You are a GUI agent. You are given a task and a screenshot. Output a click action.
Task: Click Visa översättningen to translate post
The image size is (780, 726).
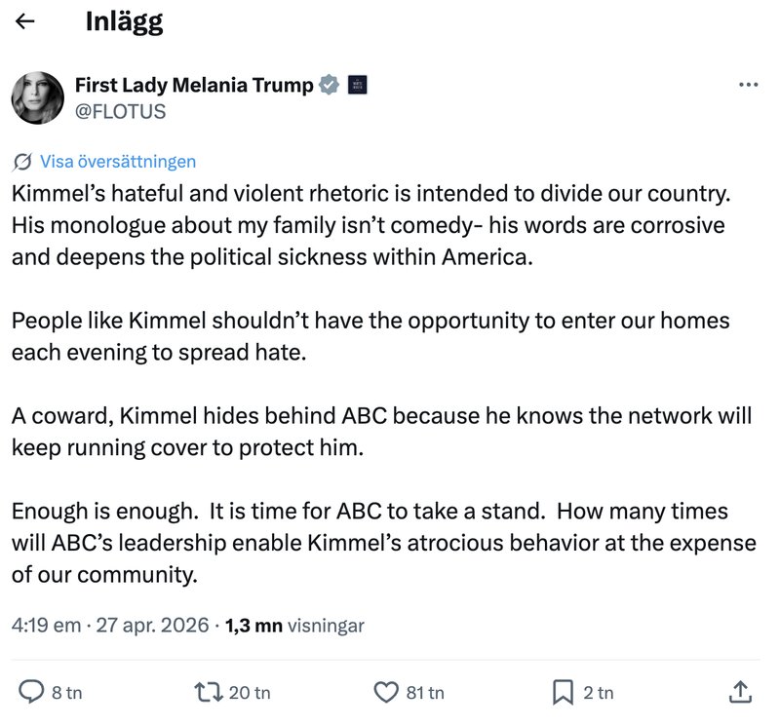tap(117, 162)
